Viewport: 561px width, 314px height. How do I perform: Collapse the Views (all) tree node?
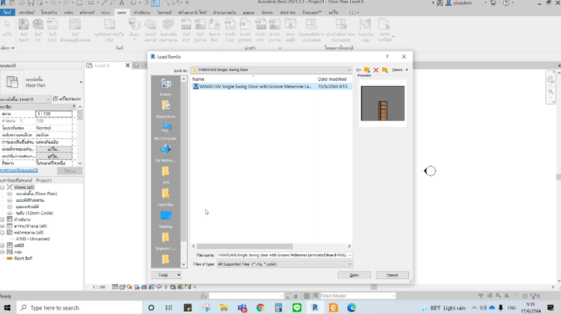tap(2, 188)
